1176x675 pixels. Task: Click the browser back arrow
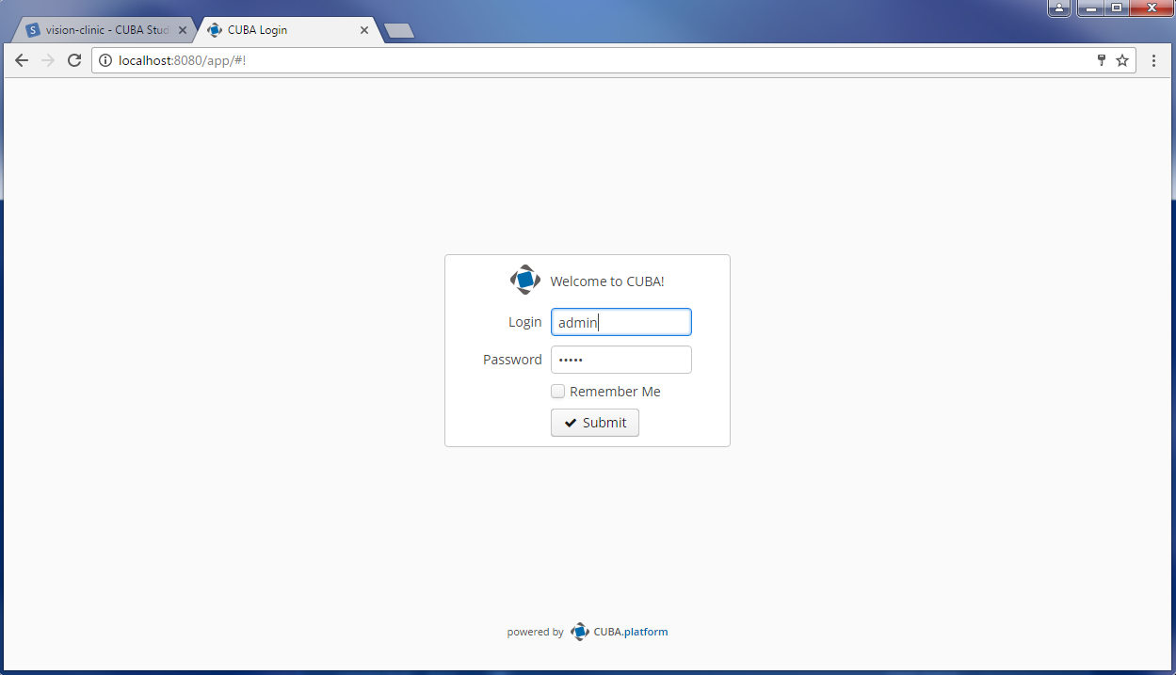coord(22,60)
